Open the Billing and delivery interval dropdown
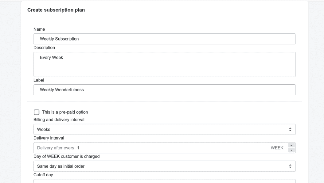 click(164, 129)
